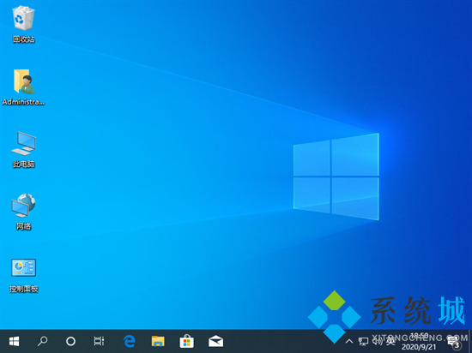Select the Recycle Bin (回收站) desktop icon
The image size is (472, 353).
tap(23, 25)
